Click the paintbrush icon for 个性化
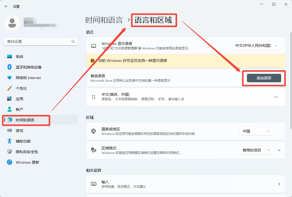Screen dimensions: 292x197 9,88
